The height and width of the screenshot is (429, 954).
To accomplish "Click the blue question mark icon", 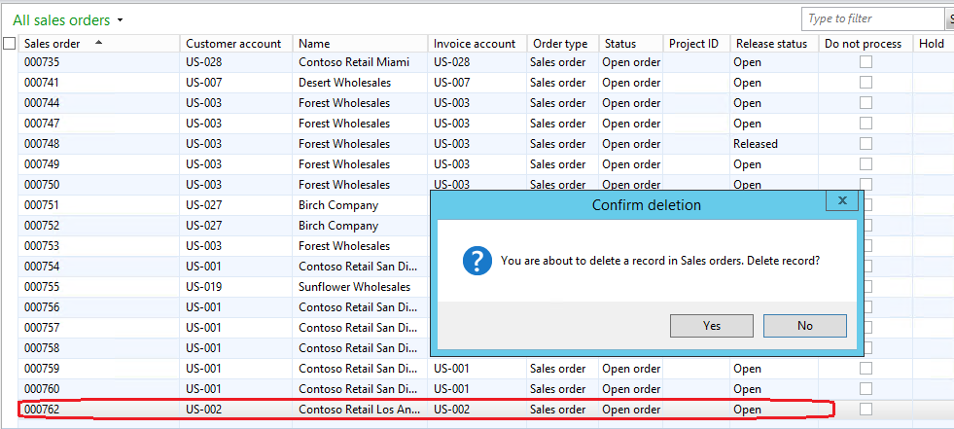I will tap(477, 261).
